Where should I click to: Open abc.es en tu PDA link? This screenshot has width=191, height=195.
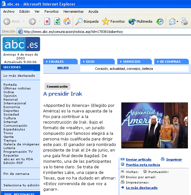(x=18, y=159)
